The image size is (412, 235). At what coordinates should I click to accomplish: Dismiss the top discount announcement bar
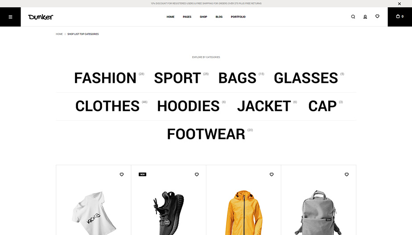399,4
